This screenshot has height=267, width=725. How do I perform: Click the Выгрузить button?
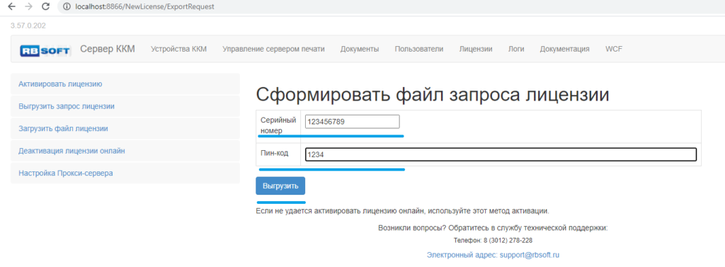(280, 186)
